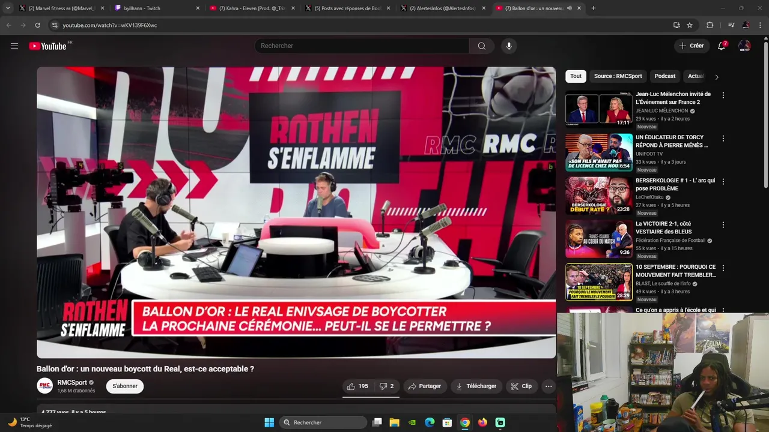Open the media control icon in toolbar
This screenshot has height=432, width=769.
731,25
